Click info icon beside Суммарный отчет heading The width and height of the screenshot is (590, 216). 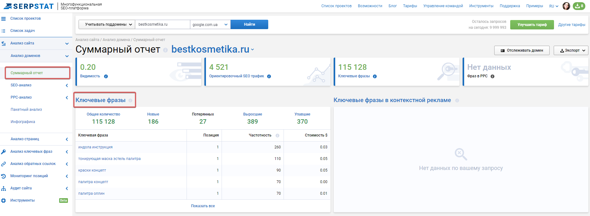pos(165,50)
